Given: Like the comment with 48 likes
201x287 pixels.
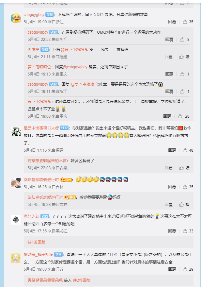Looking at the screenshot, I should pyautogui.click(x=188, y=150).
